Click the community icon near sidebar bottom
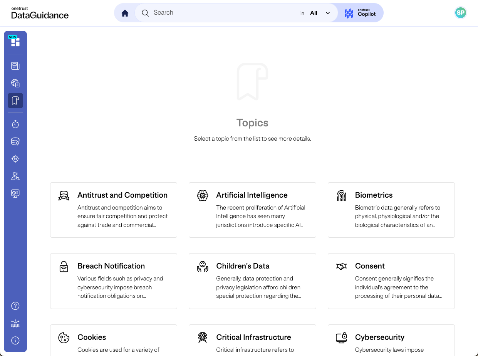 pos(15,324)
